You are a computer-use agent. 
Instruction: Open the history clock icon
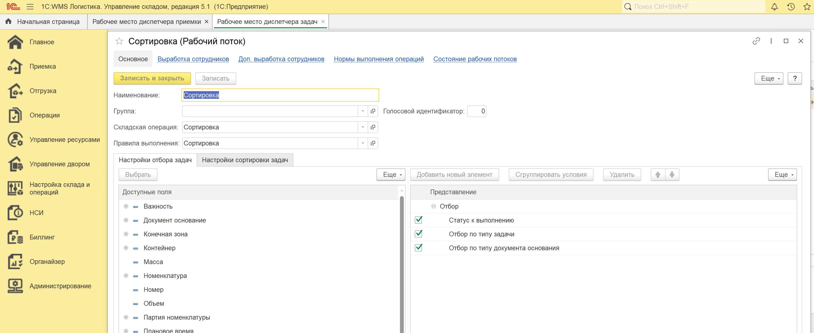coord(791,7)
